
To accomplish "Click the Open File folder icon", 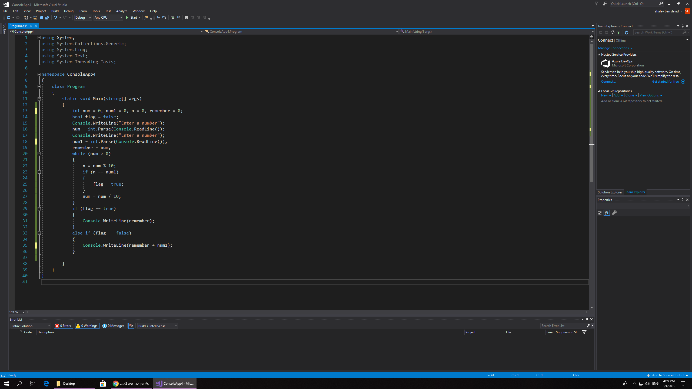I will click(x=35, y=18).
